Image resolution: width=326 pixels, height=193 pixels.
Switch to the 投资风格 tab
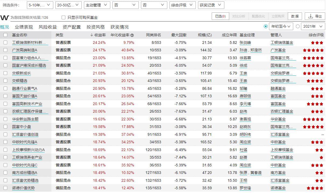click(x=95, y=27)
